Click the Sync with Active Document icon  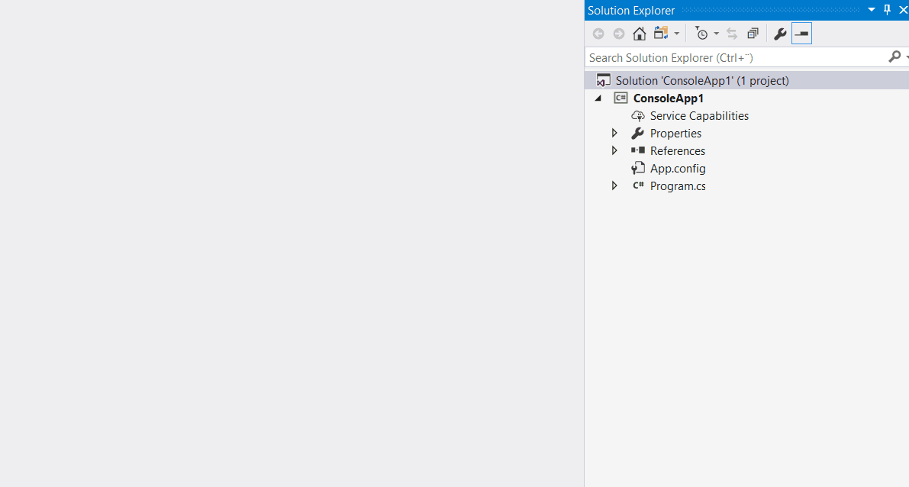pos(730,33)
